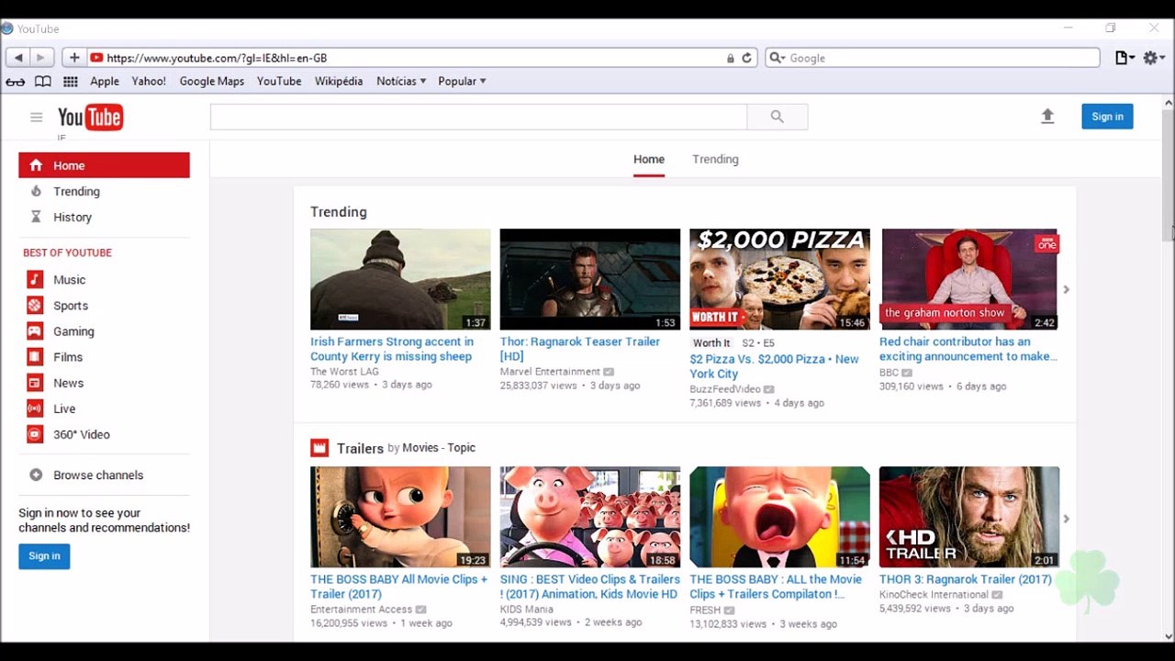The width and height of the screenshot is (1175, 661).
Task: Open the Apple bookmark
Action: (x=105, y=82)
